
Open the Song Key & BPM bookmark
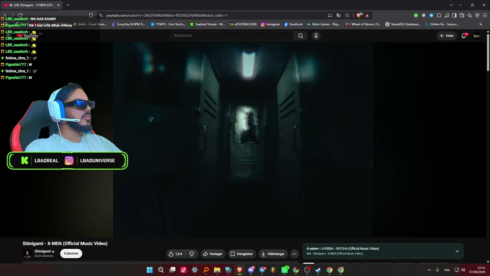128,24
